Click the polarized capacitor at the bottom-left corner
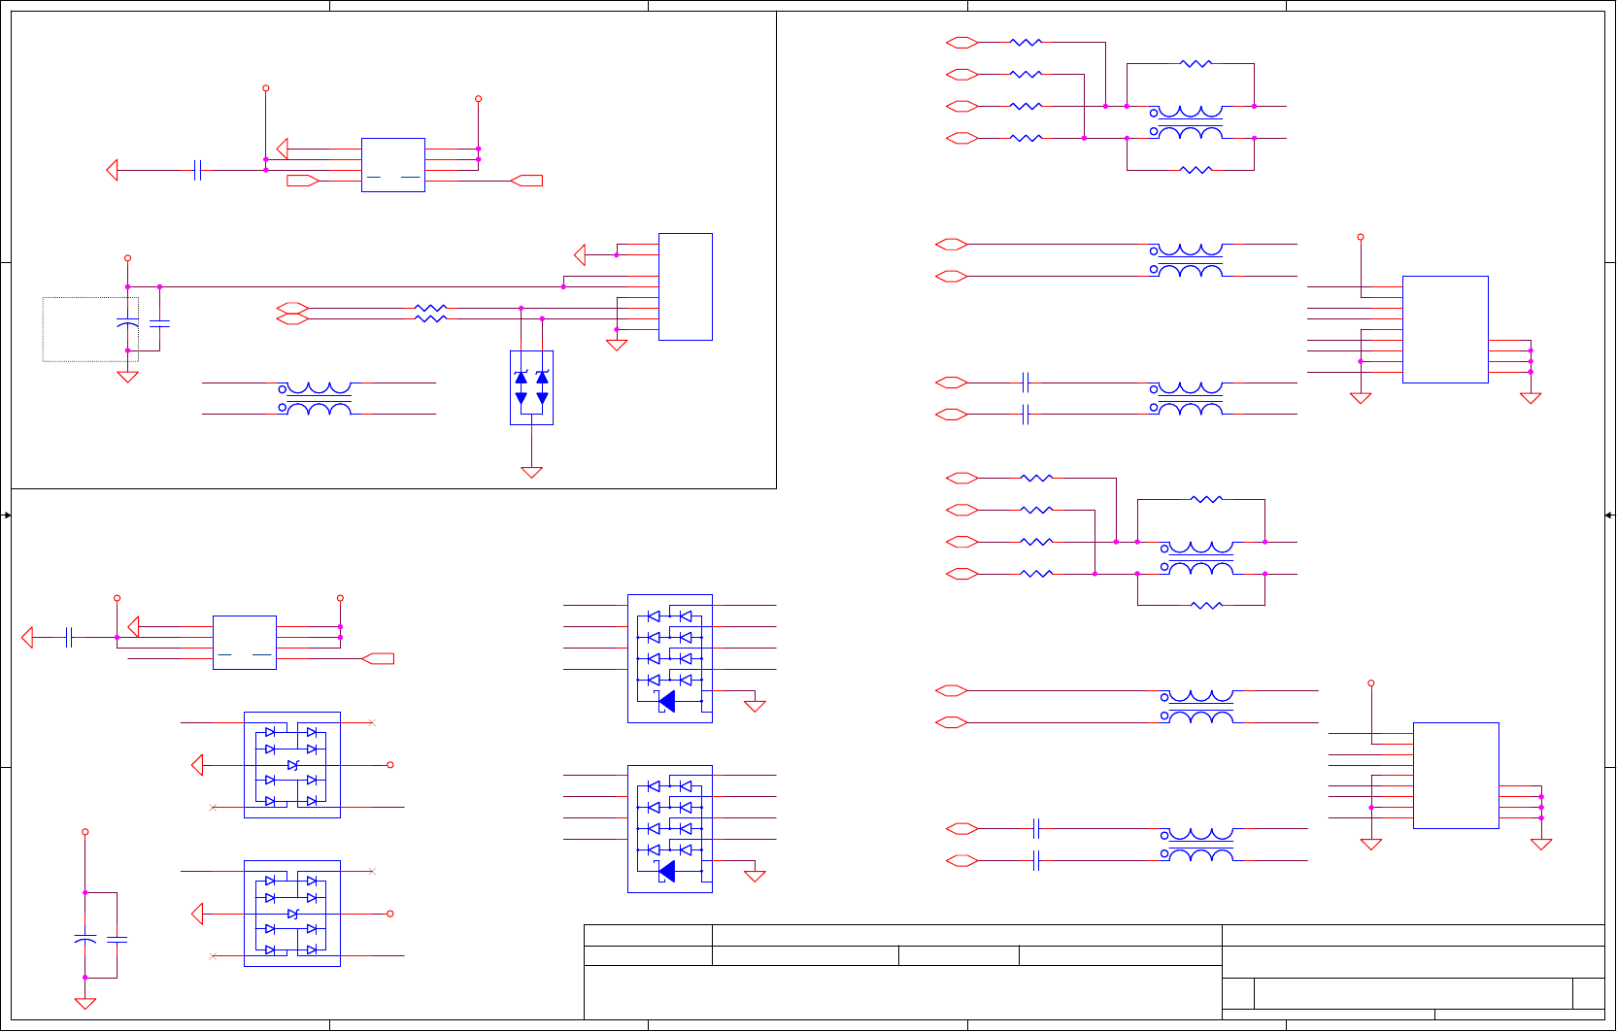Viewport: 1617px width, 1032px height. [85, 940]
